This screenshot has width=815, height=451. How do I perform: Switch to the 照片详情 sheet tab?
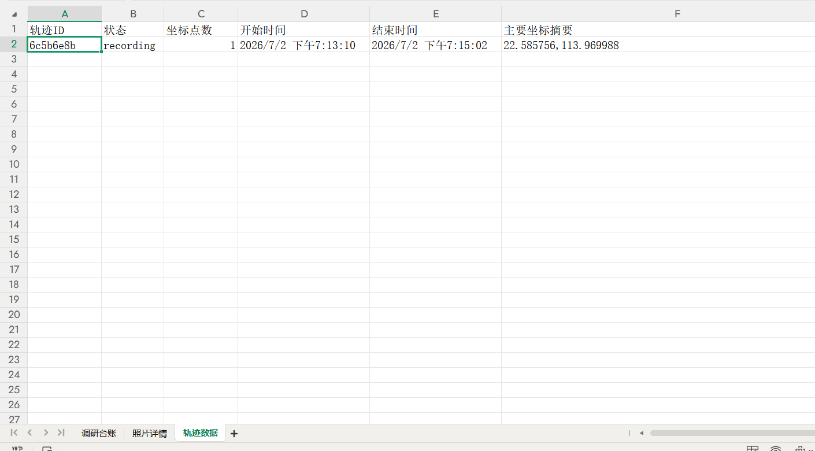tap(150, 433)
